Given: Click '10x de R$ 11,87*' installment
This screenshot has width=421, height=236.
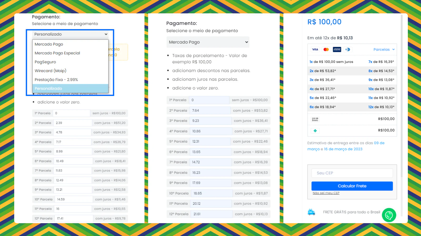Looking at the screenshot, I should 381,89.
